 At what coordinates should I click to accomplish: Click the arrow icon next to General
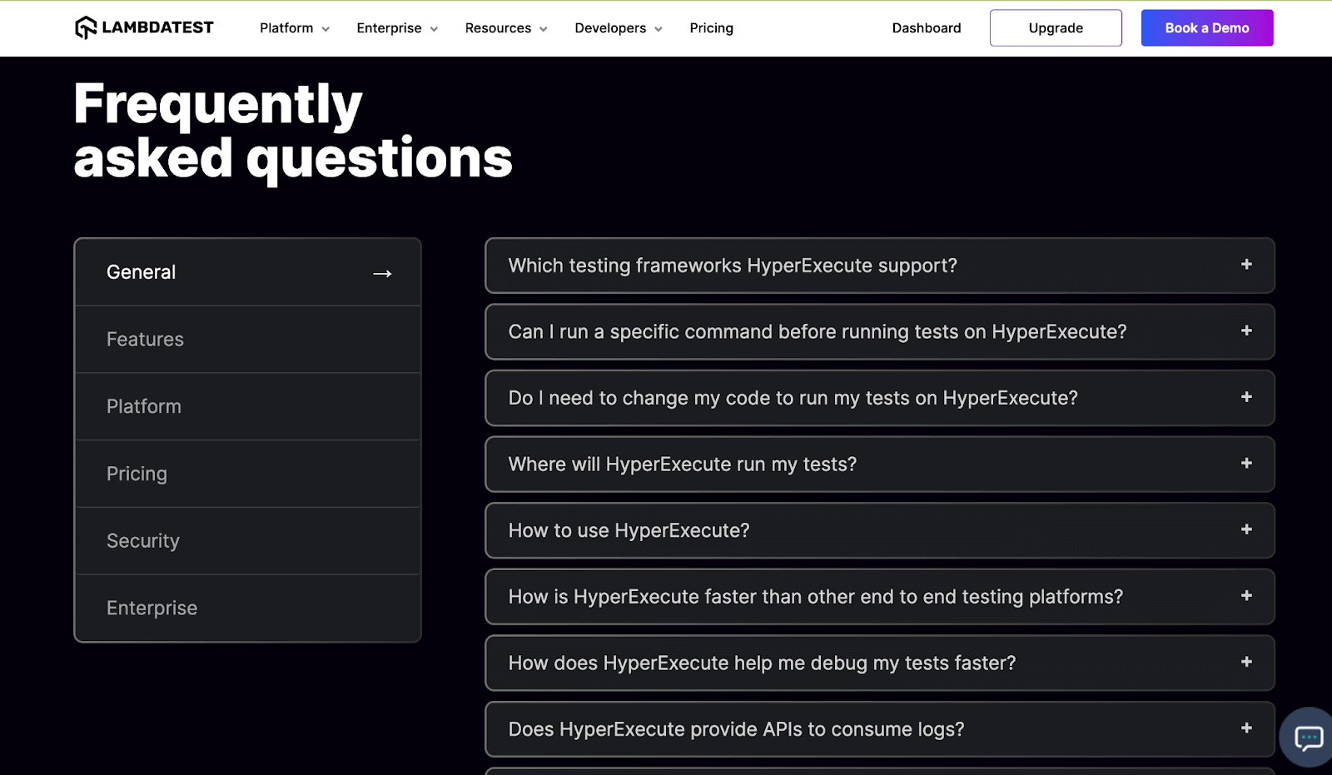[x=382, y=272]
